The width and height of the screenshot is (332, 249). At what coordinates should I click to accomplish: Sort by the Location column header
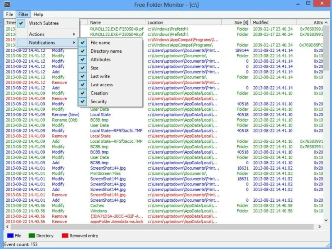point(183,22)
